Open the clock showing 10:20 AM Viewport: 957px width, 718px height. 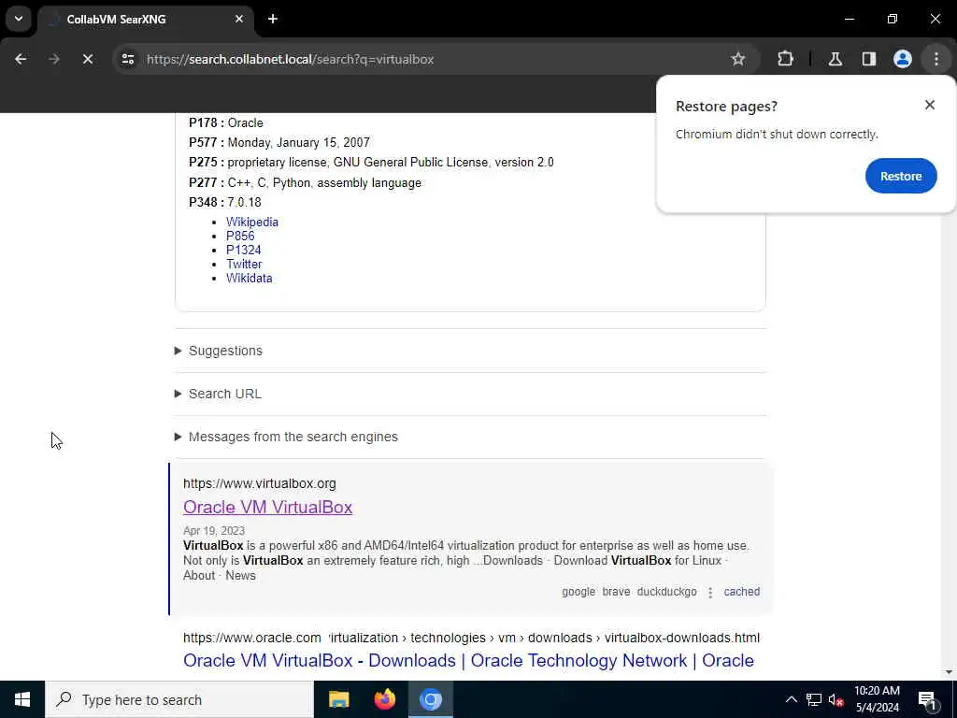[877, 699]
